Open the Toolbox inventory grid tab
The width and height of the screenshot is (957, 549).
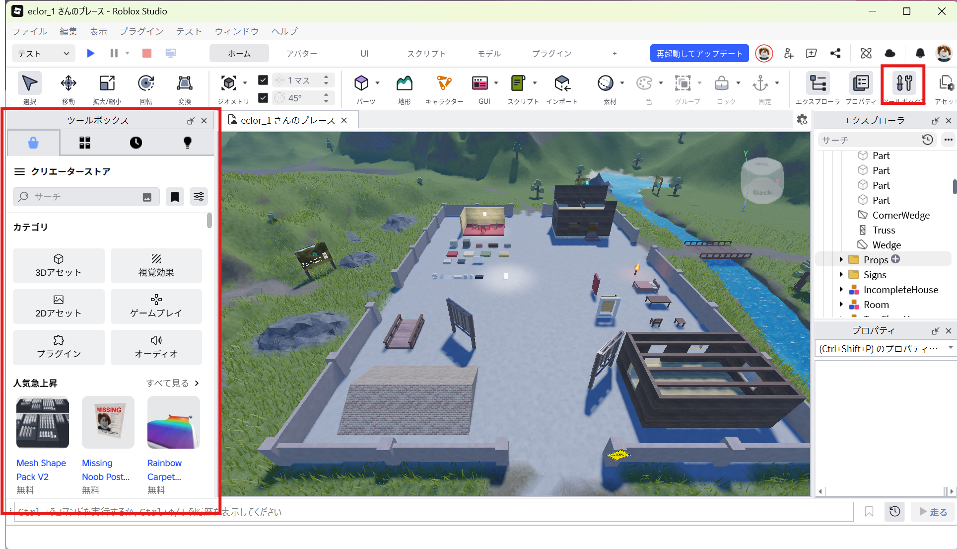click(x=85, y=143)
